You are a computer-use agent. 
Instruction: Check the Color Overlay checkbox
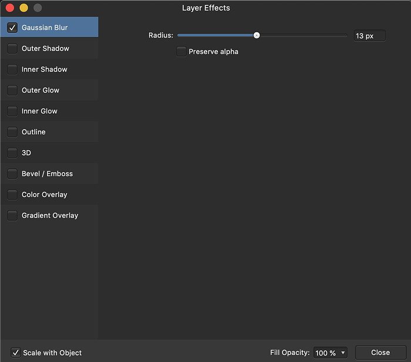[x=12, y=195]
